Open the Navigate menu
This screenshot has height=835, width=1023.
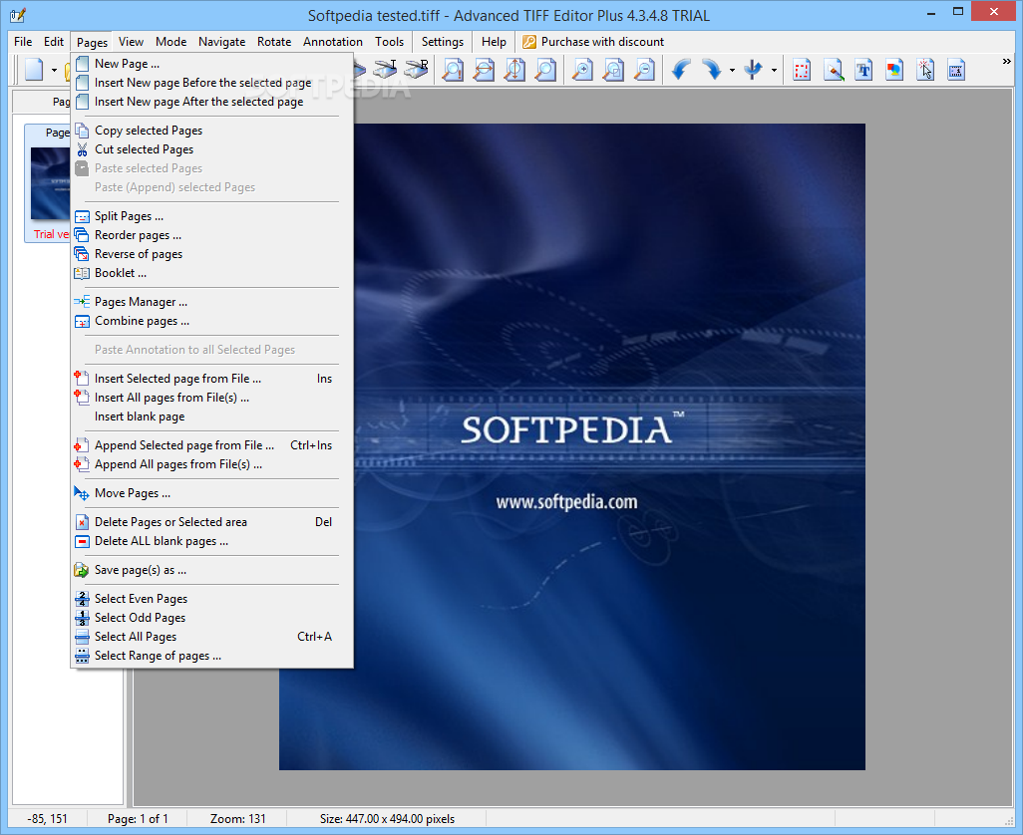click(x=221, y=42)
